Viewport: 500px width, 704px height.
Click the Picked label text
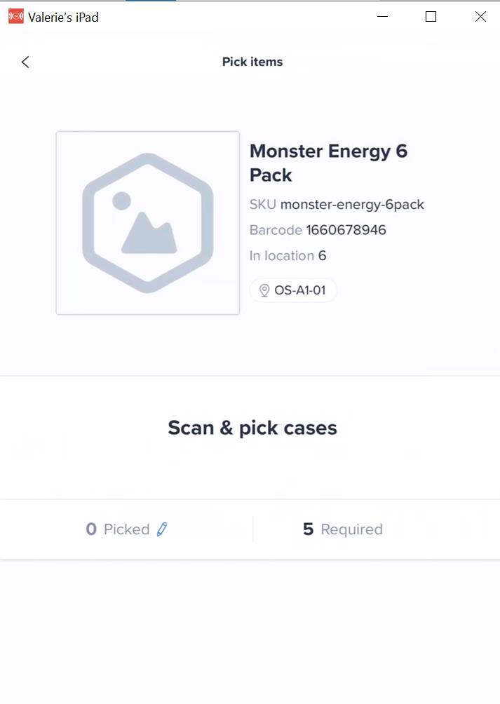[x=126, y=529]
